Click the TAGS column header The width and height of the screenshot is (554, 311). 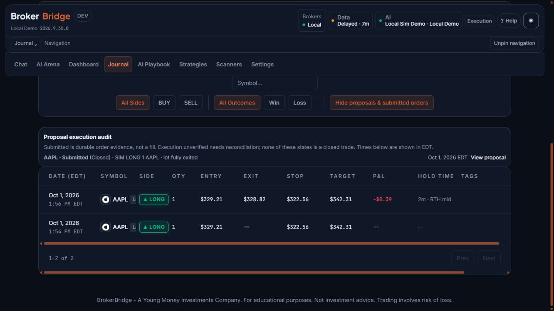(469, 176)
